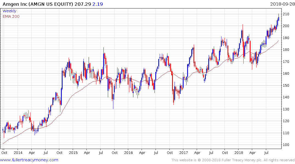
Task: Click the 2016 year label on time axis
Action: coord(128,153)
